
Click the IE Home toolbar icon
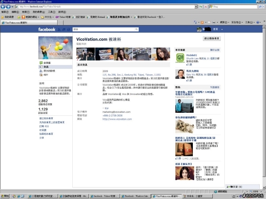195,22
